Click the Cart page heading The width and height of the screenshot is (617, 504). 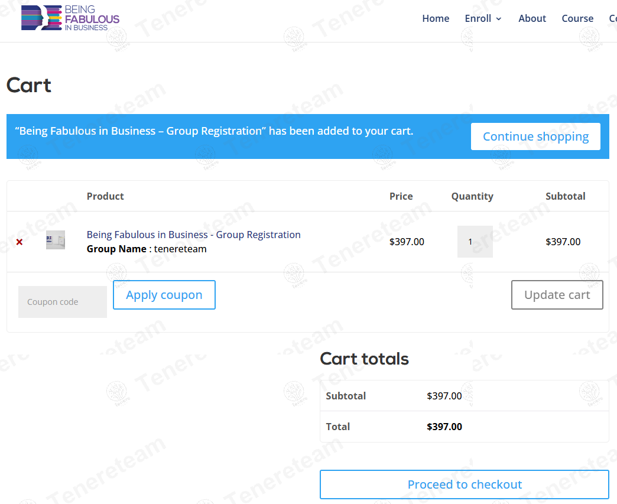[29, 85]
